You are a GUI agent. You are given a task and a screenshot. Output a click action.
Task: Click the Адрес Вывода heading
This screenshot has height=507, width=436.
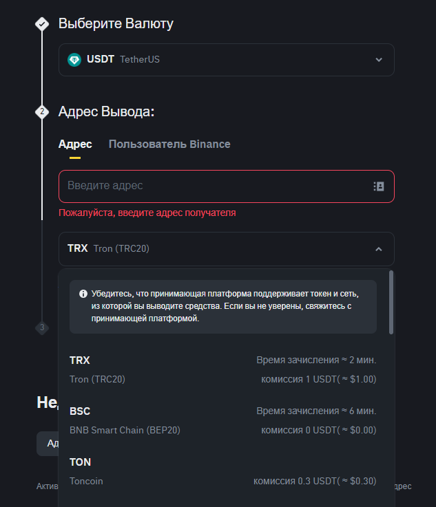click(x=106, y=111)
